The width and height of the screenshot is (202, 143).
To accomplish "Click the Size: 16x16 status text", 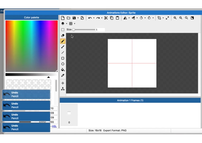I will [x=95, y=130].
